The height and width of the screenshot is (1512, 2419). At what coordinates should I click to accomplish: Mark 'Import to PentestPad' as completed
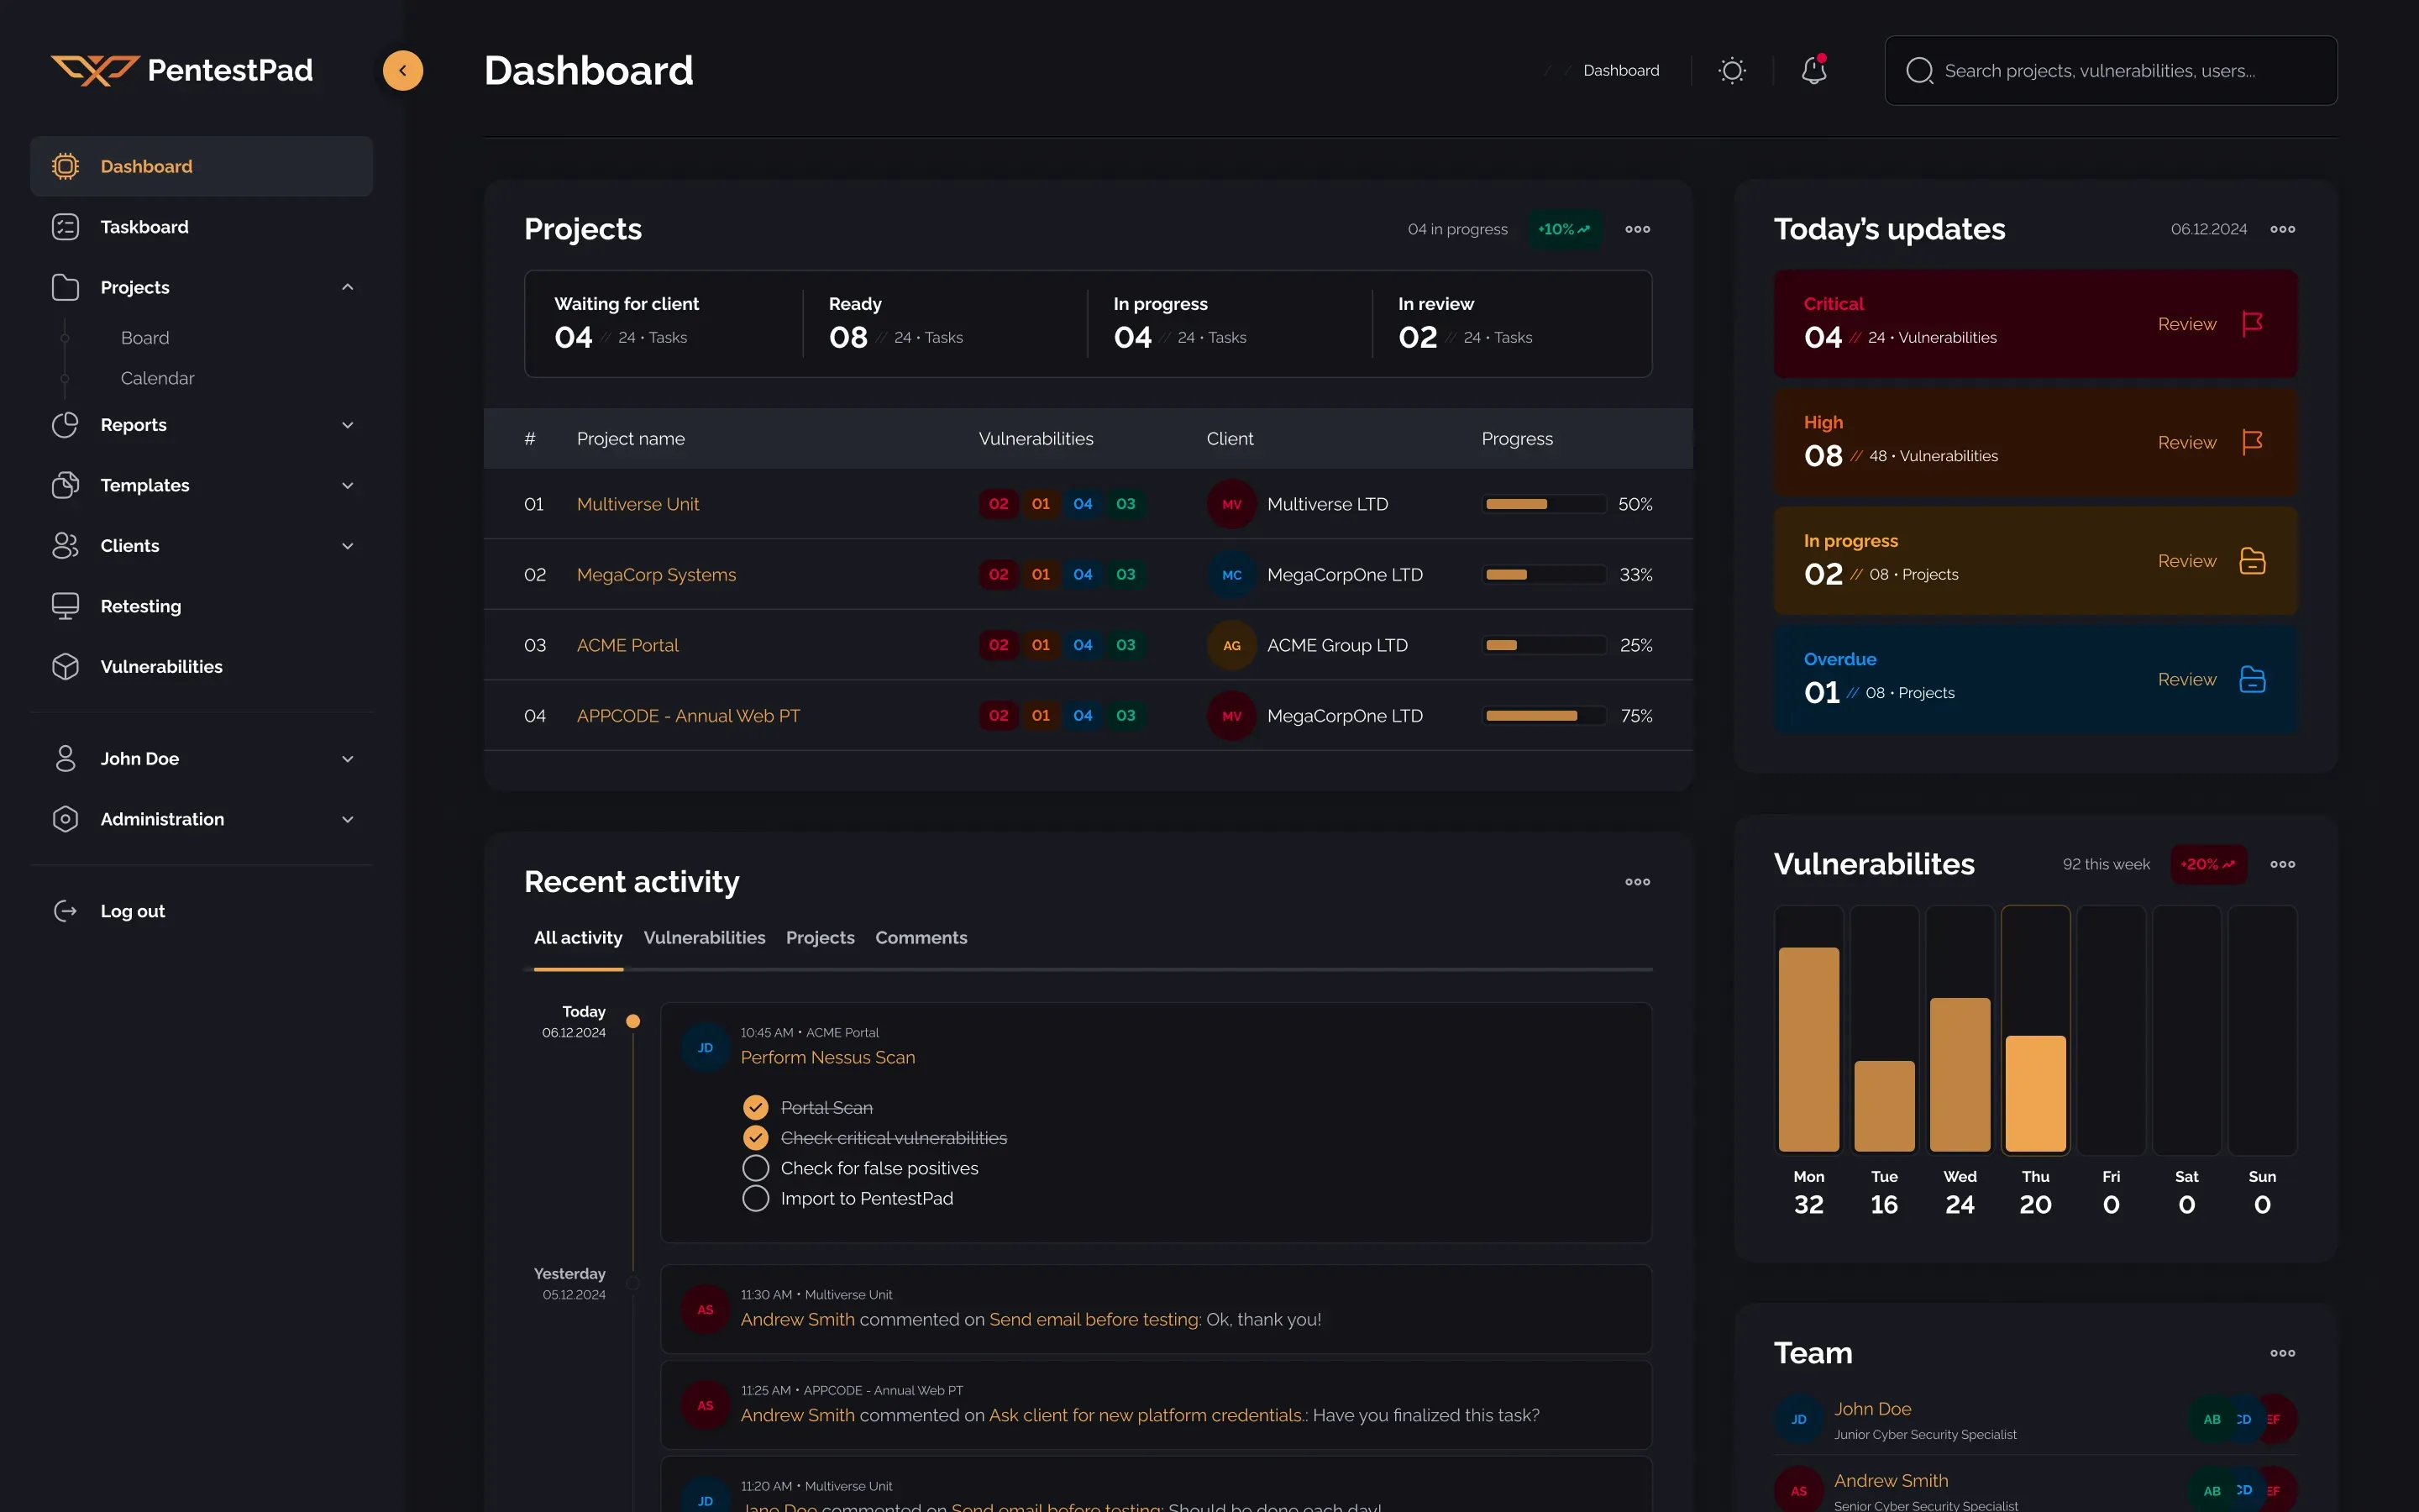tap(755, 1197)
